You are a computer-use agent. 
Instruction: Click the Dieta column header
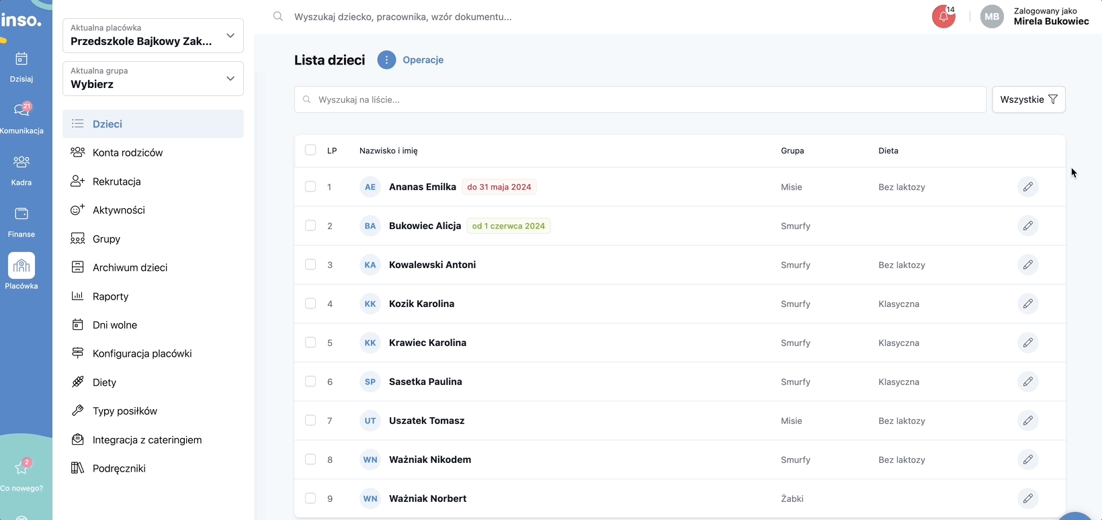[x=888, y=150]
